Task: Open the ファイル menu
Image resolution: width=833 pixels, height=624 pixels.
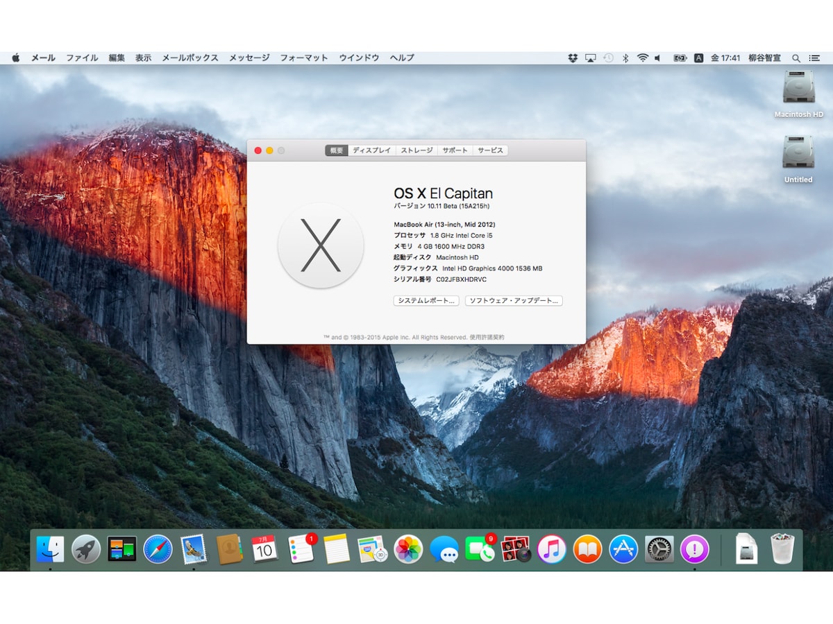Action: [82, 58]
